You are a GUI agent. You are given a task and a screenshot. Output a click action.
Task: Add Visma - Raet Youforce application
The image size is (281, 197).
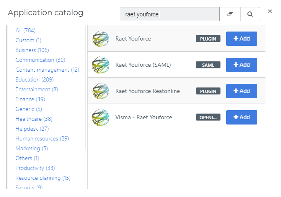pos(242,117)
